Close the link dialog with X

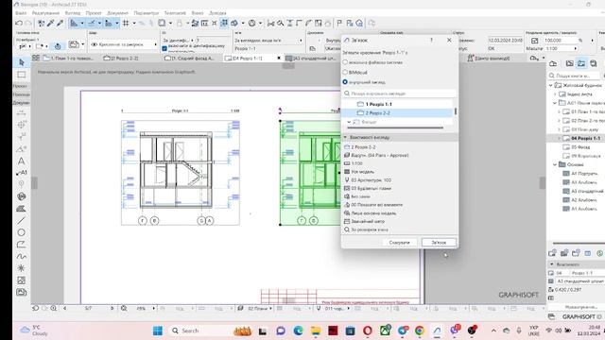point(449,40)
